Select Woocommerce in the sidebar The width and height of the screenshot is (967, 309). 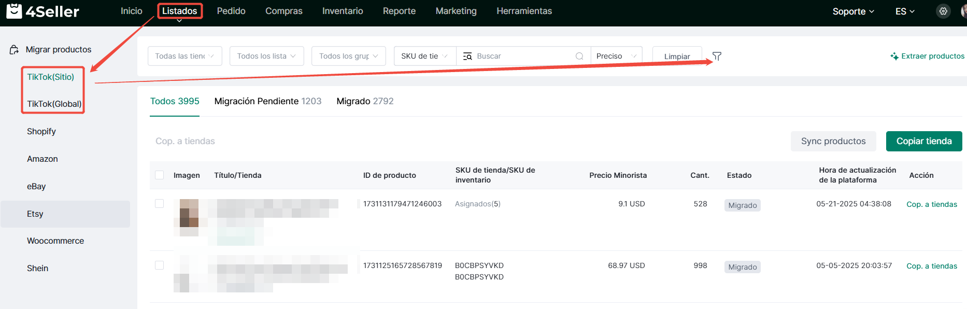(x=55, y=241)
